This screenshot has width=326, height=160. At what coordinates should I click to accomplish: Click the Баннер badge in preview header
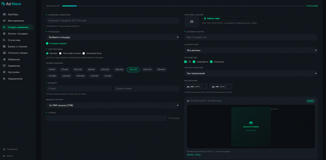tap(310, 101)
